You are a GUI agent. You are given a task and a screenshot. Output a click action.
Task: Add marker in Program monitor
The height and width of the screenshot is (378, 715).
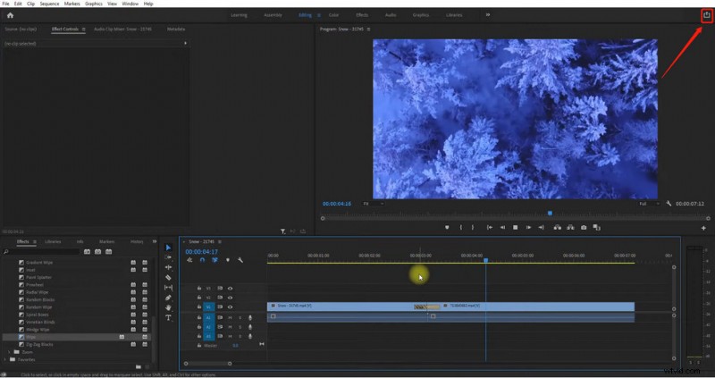[447, 228]
